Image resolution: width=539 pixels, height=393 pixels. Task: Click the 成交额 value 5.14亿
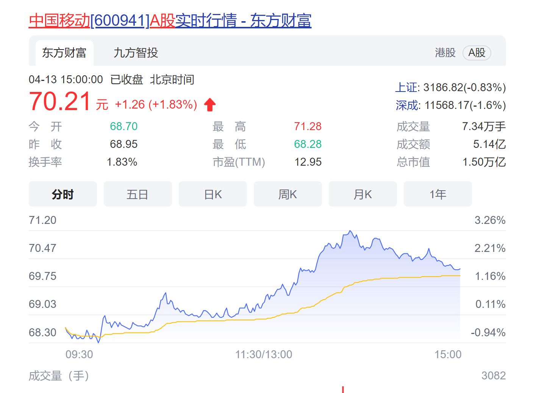point(489,144)
